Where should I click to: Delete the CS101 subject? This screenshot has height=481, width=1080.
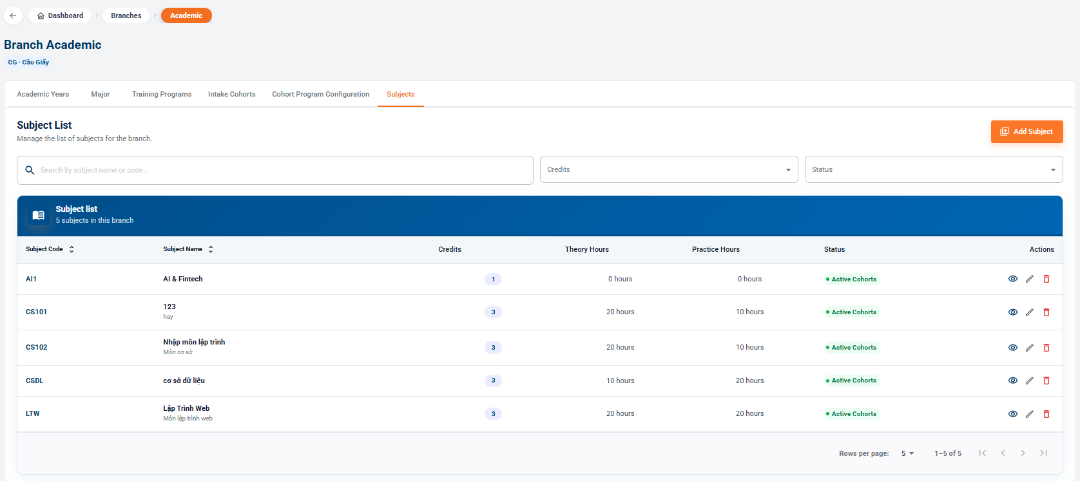pyautogui.click(x=1046, y=312)
